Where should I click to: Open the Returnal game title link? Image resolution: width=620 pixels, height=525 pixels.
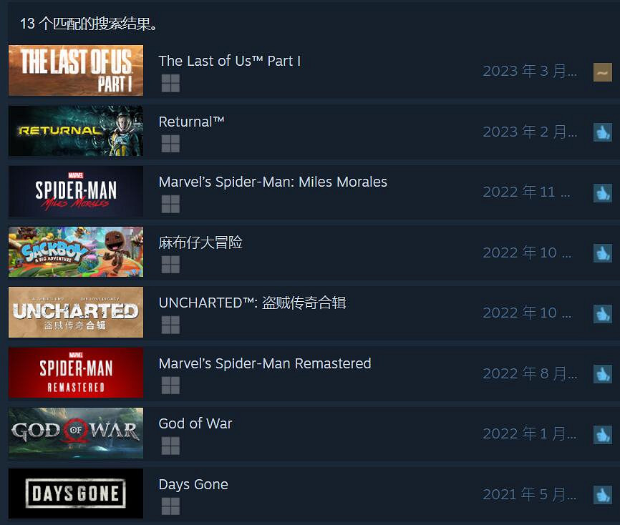[x=191, y=122]
